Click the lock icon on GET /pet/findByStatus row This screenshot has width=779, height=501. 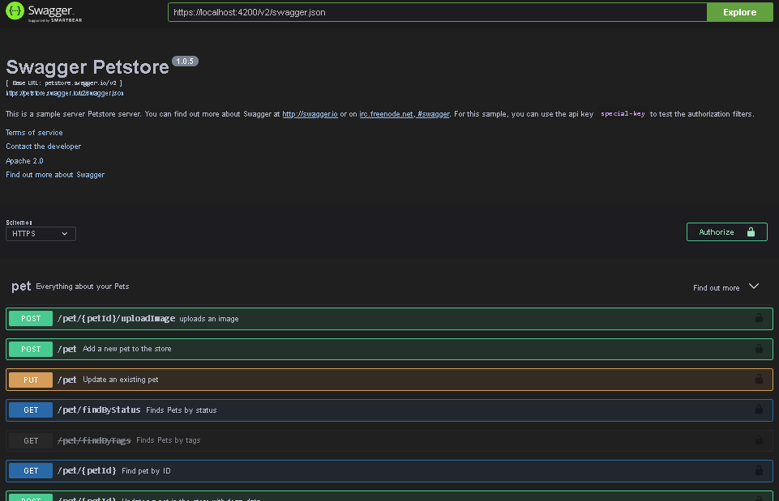[760, 410]
